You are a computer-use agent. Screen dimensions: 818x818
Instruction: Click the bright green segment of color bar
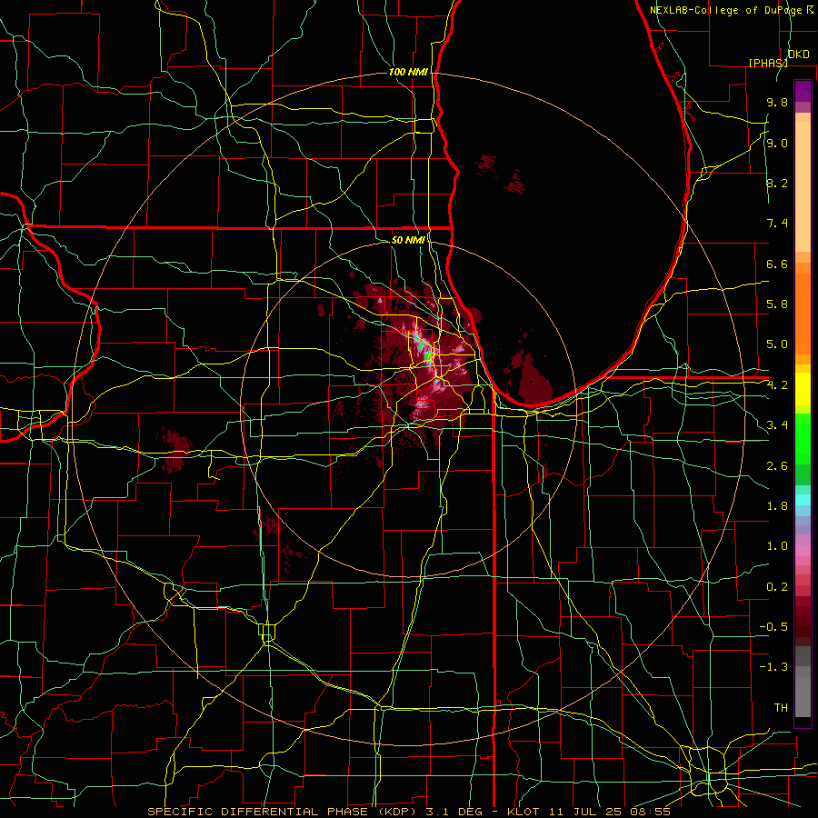tap(803, 437)
